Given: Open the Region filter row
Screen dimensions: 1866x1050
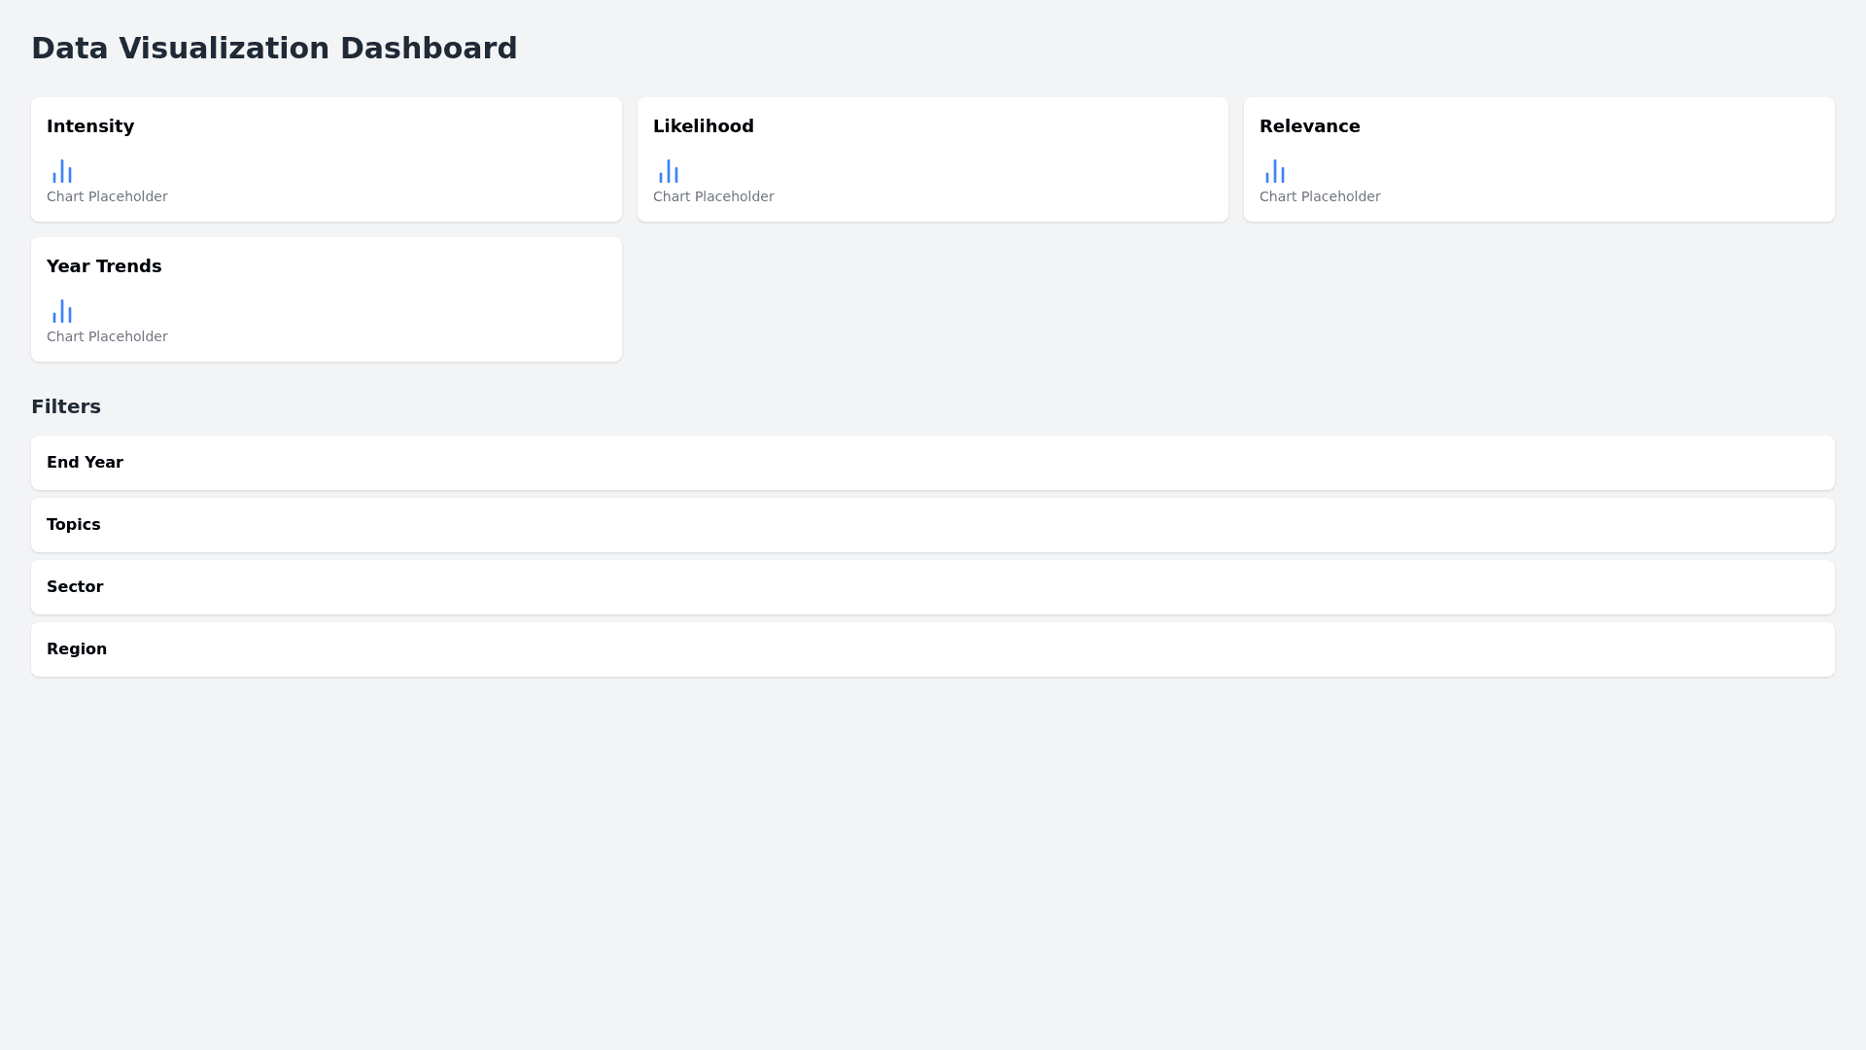Looking at the screenshot, I should coord(932,649).
